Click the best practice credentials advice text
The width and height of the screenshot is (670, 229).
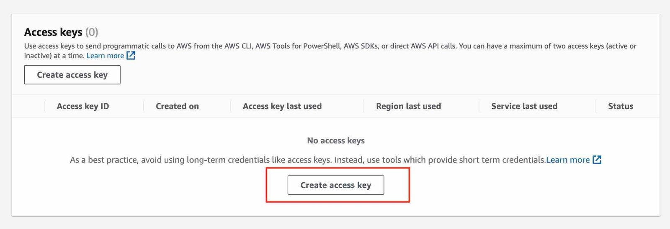click(308, 160)
